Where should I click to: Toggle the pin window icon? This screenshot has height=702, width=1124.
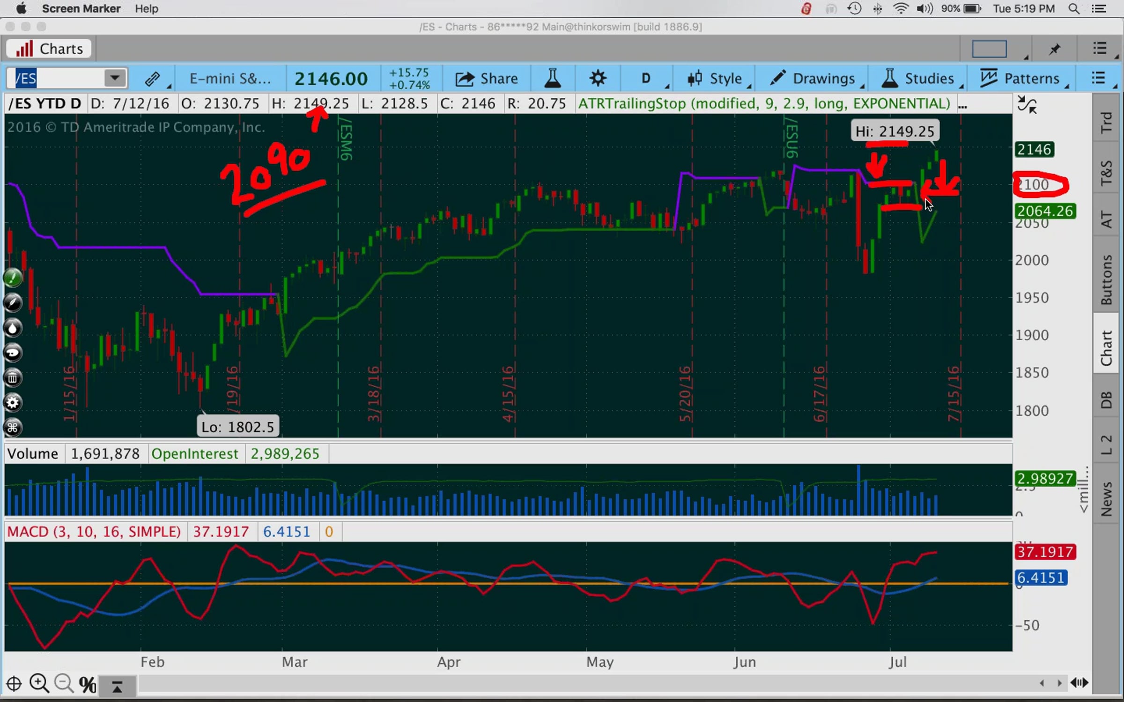pyautogui.click(x=1055, y=49)
